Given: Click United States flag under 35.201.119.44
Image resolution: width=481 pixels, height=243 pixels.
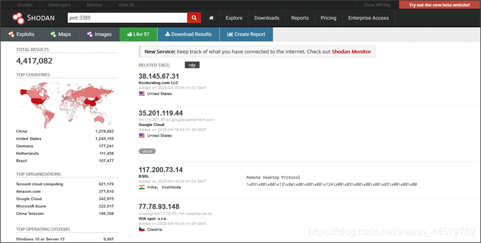Looking at the screenshot, I should tap(142, 135).
